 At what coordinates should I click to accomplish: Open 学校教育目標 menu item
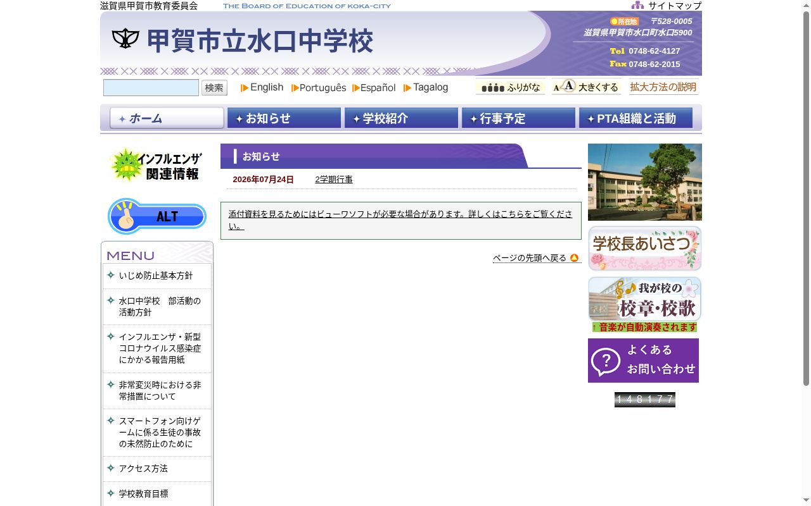point(144,494)
